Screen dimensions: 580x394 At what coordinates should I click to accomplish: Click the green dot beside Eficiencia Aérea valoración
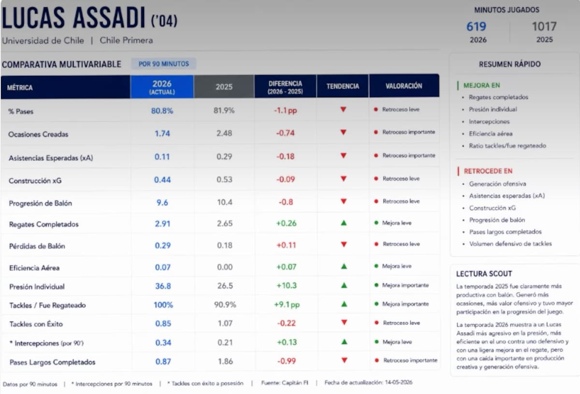click(376, 266)
